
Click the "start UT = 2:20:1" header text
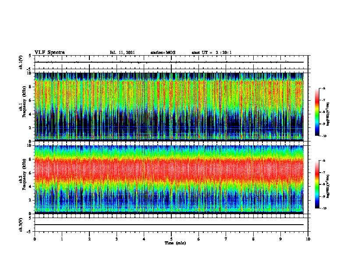point(212,53)
